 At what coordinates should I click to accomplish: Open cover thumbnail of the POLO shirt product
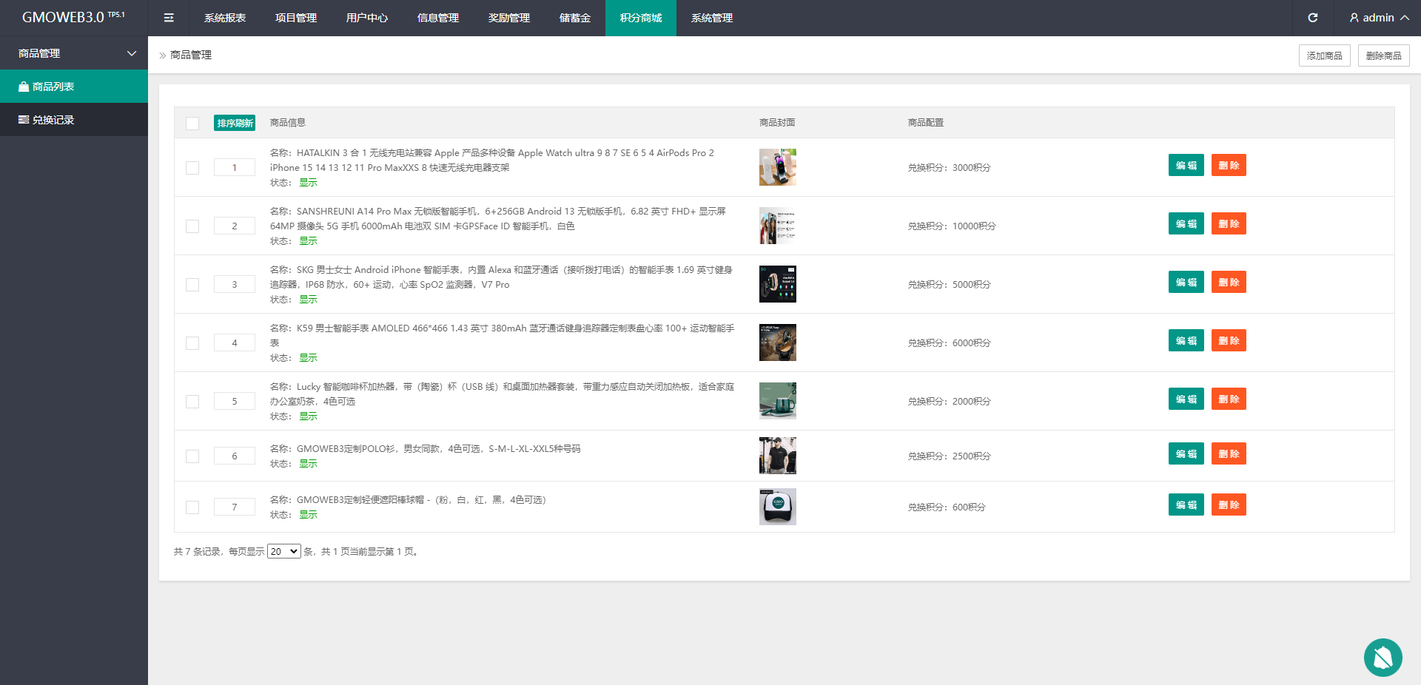[x=777, y=456]
